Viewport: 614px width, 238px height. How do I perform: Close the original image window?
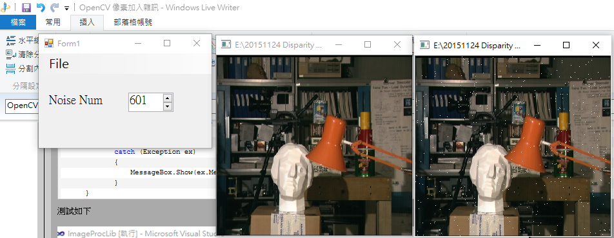[x=397, y=44]
